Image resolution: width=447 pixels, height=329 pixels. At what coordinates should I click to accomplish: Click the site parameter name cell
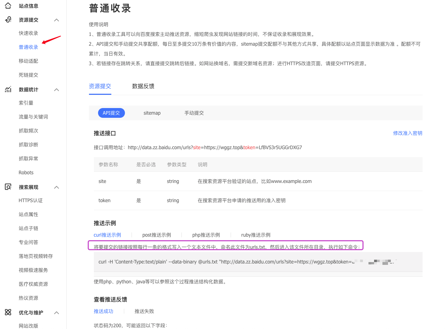point(102,181)
